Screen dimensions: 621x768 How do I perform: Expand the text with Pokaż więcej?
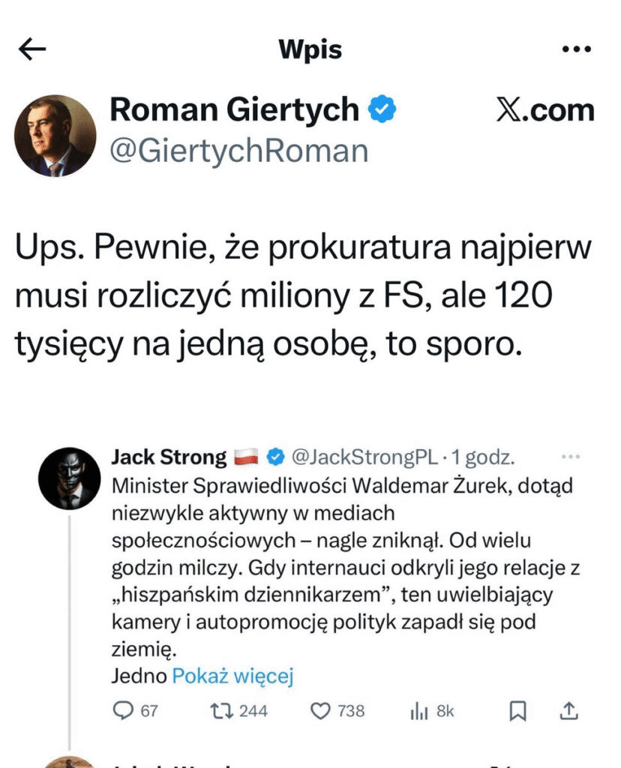tap(232, 676)
